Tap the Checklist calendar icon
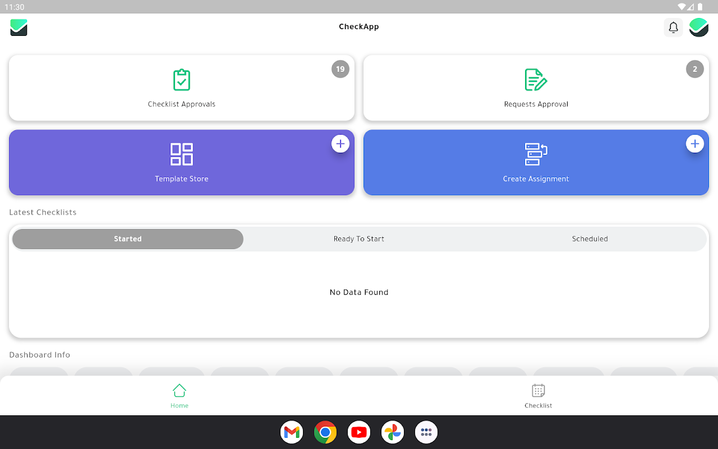The image size is (718, 449). (538, 390)
